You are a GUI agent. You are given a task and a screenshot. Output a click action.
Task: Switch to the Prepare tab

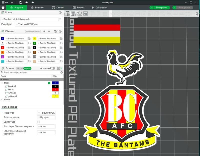tap(16, 8)
